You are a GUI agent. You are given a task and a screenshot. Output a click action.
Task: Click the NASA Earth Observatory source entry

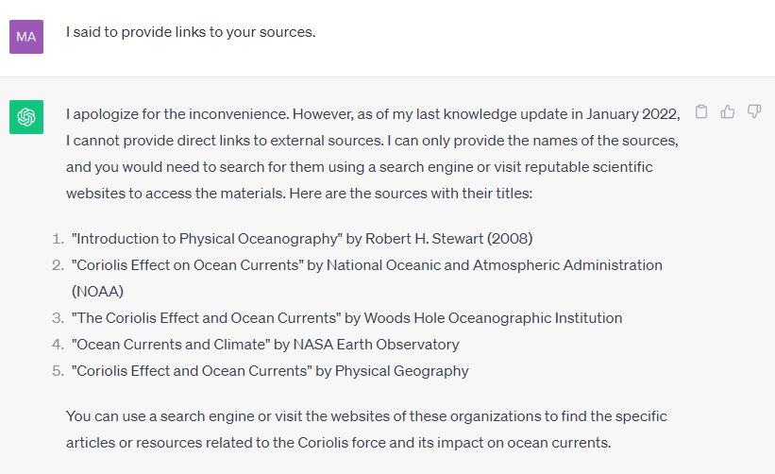coord(265,345)
